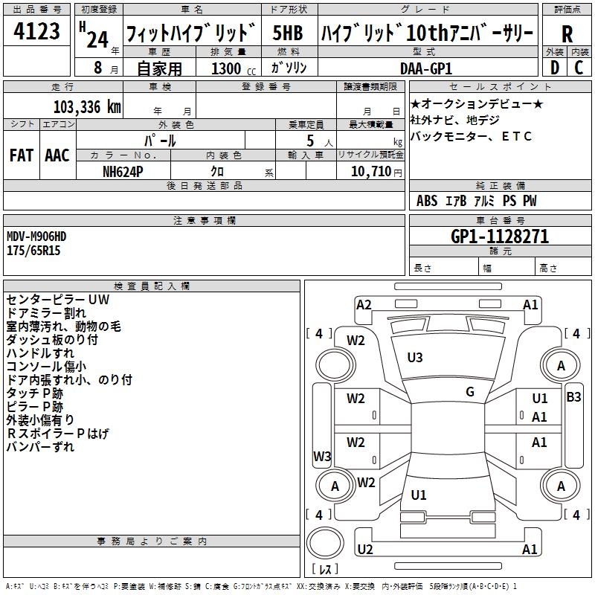This screenshot has height=595, width=595.
Task: Click the レス box under the car diagram
Action: pyautogui.click(x=324, y=570)
